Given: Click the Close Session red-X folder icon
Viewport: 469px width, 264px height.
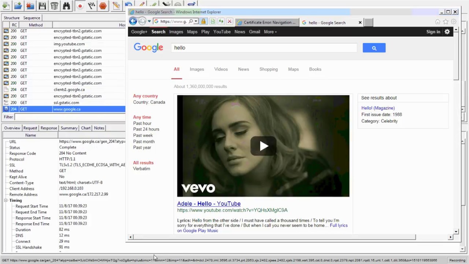Looking at the screenshot, I should point(30,5).
